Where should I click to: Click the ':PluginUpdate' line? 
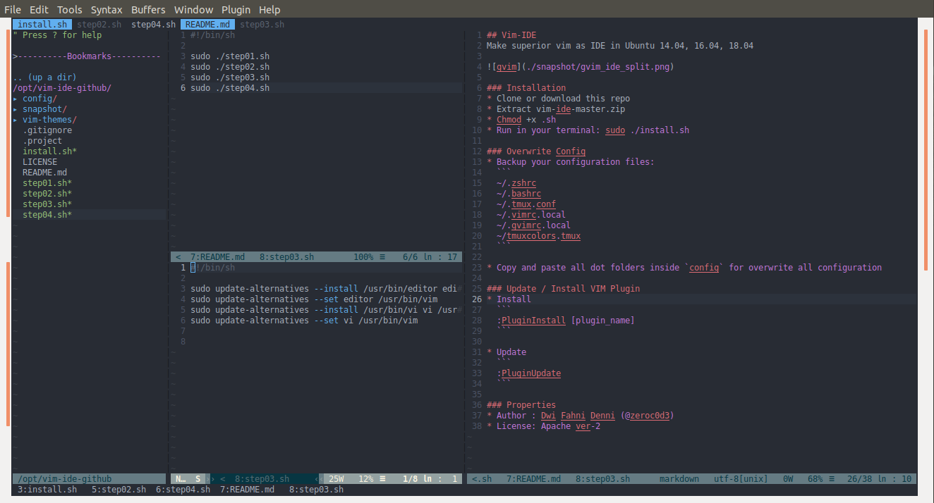(529, 373)
